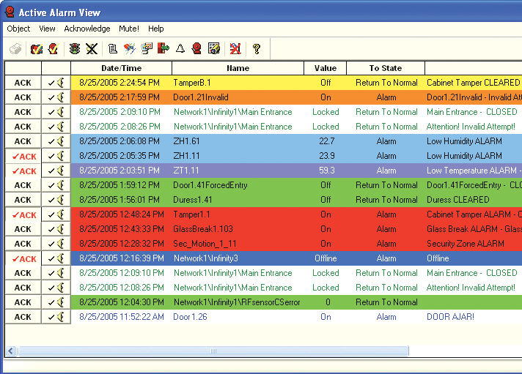
Task: Click the white outlined bell toolbar icon
Action: (180, 49)
